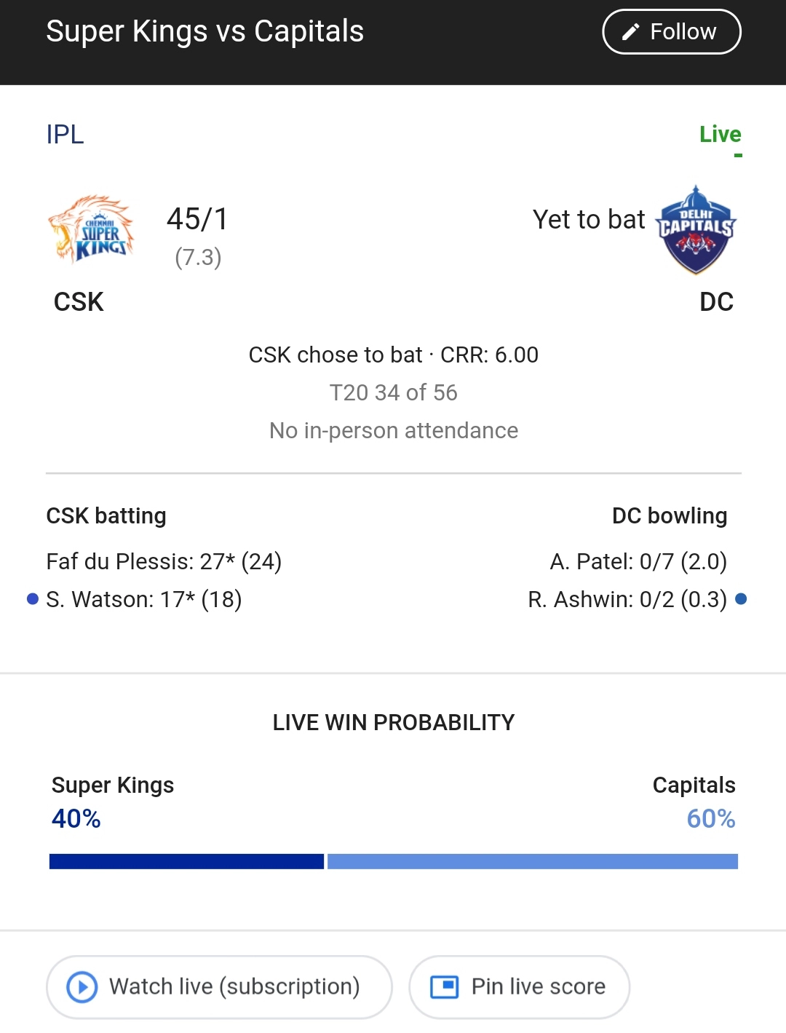Pin live score to screen
The image size is (786, 1033).
click(x=520, y=987)
